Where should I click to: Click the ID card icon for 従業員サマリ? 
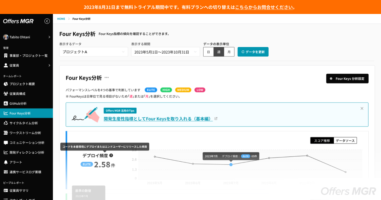click(6, 190)
